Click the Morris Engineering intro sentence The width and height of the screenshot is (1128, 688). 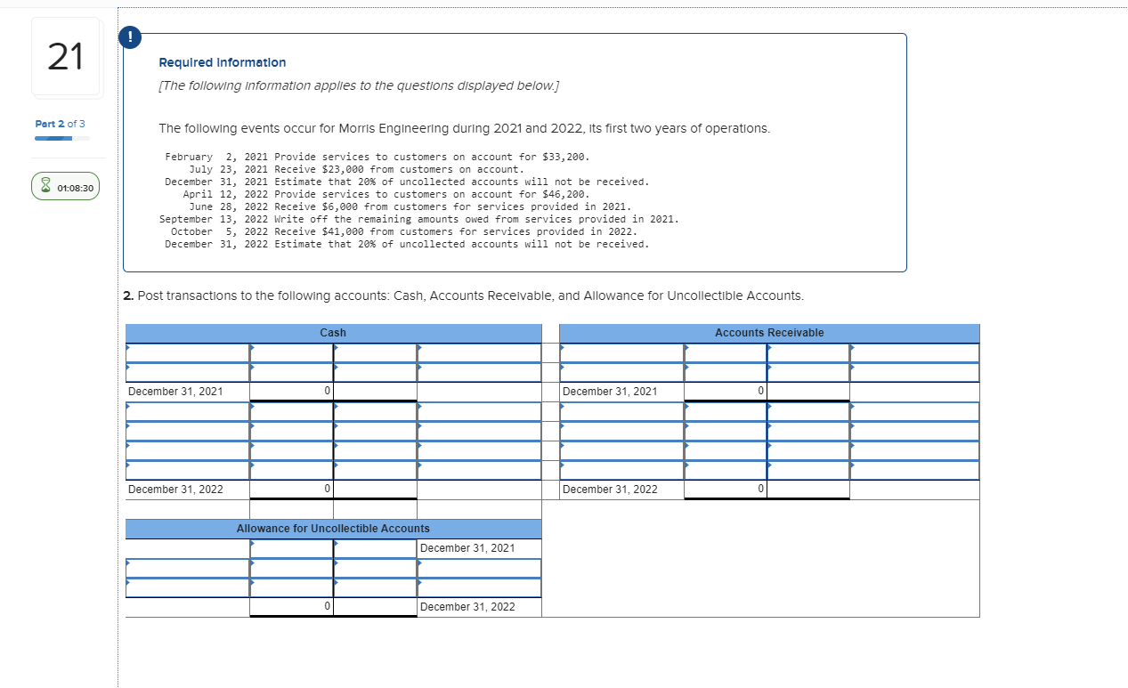coord(464,128)
